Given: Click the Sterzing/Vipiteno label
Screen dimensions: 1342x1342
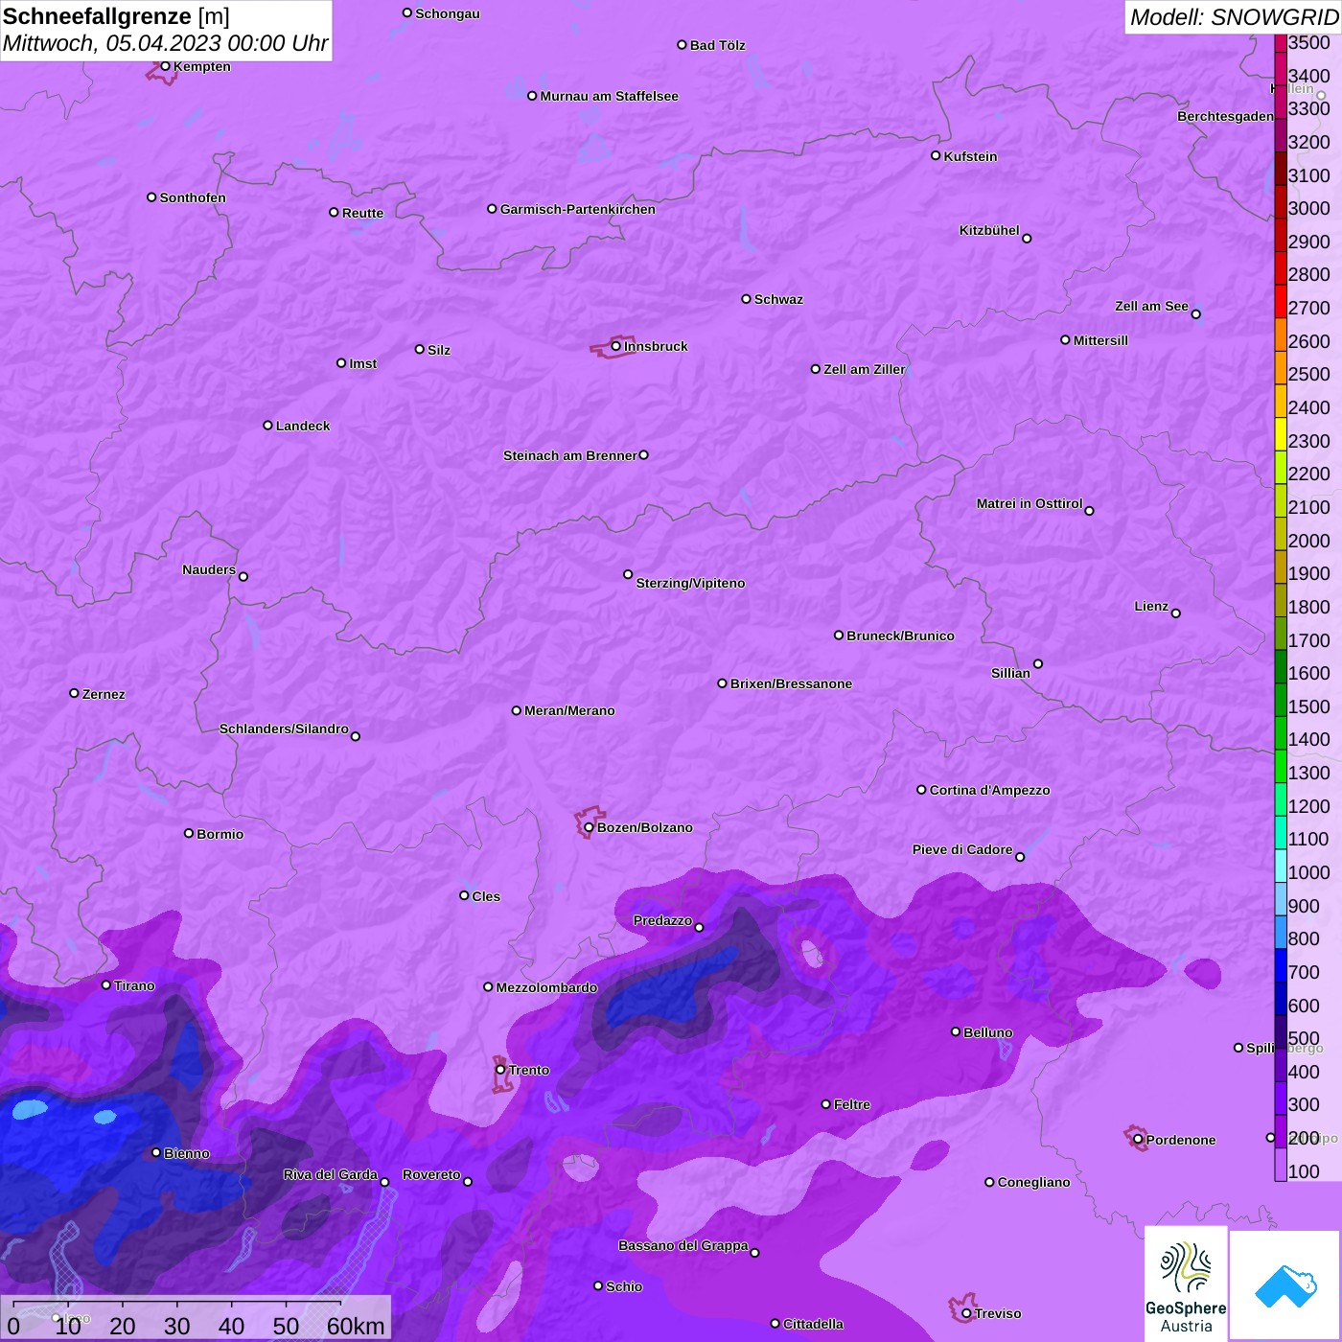Looking at the screenshot, I should click(x=690, y=583).
